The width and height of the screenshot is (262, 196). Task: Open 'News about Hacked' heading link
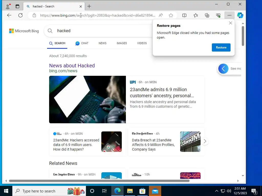click(72, 66)
